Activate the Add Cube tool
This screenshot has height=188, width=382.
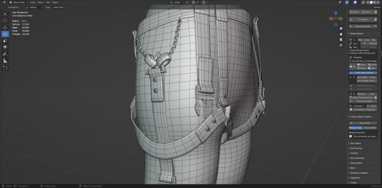tap(5, 68)
